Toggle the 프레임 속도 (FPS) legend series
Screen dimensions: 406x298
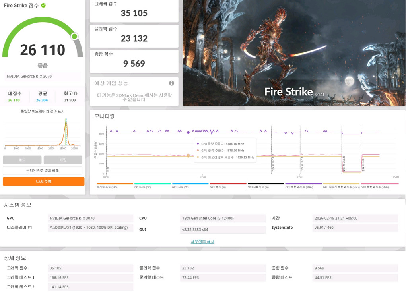[115, 186]
